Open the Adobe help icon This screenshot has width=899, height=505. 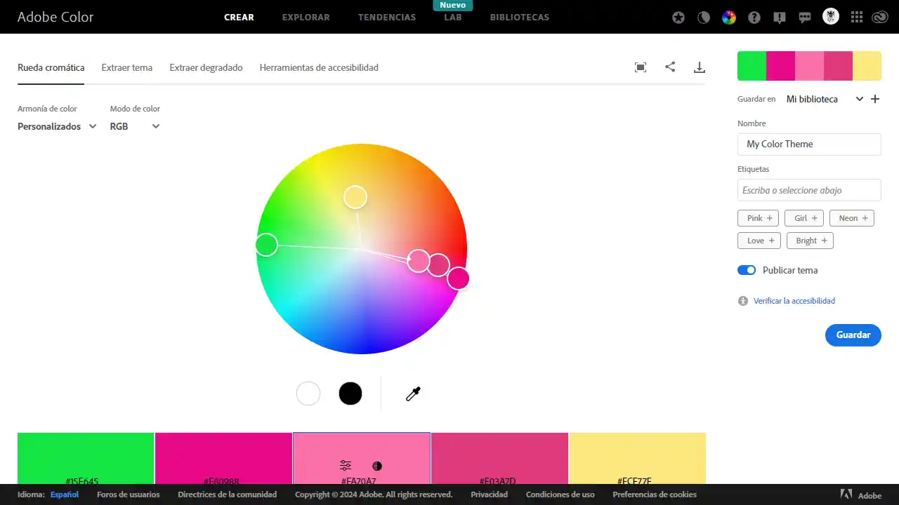pos(754,17)
